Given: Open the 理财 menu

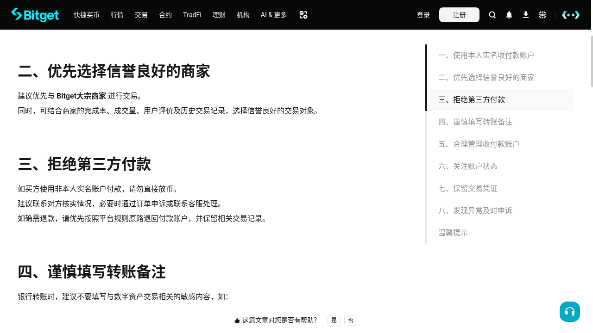Looking at the screenshot, I should pyautogui.click(x=219, y=15).
